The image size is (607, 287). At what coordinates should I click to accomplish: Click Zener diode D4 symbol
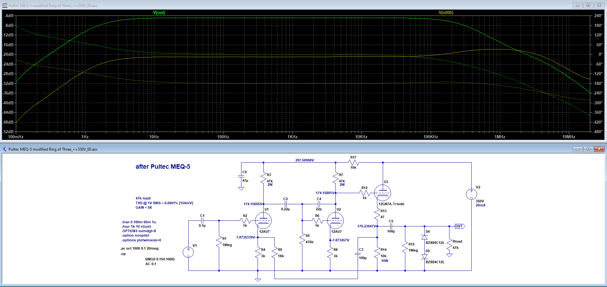coord(424,237)
